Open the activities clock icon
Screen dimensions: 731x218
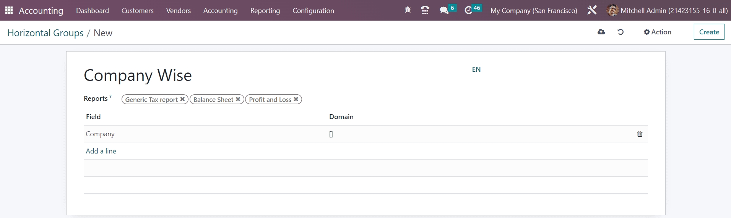tap(469, 10)
